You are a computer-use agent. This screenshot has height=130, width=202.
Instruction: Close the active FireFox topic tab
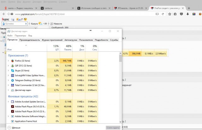coord(183,8)
